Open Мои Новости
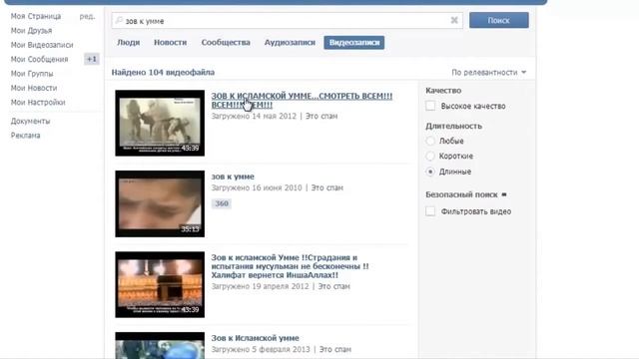Viewport: 639px width, 359px height. point(34,88)
